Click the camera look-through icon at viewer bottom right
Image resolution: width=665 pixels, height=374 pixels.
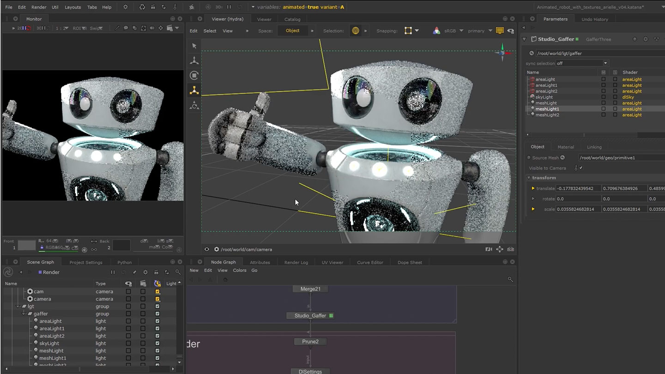(489, 249)
